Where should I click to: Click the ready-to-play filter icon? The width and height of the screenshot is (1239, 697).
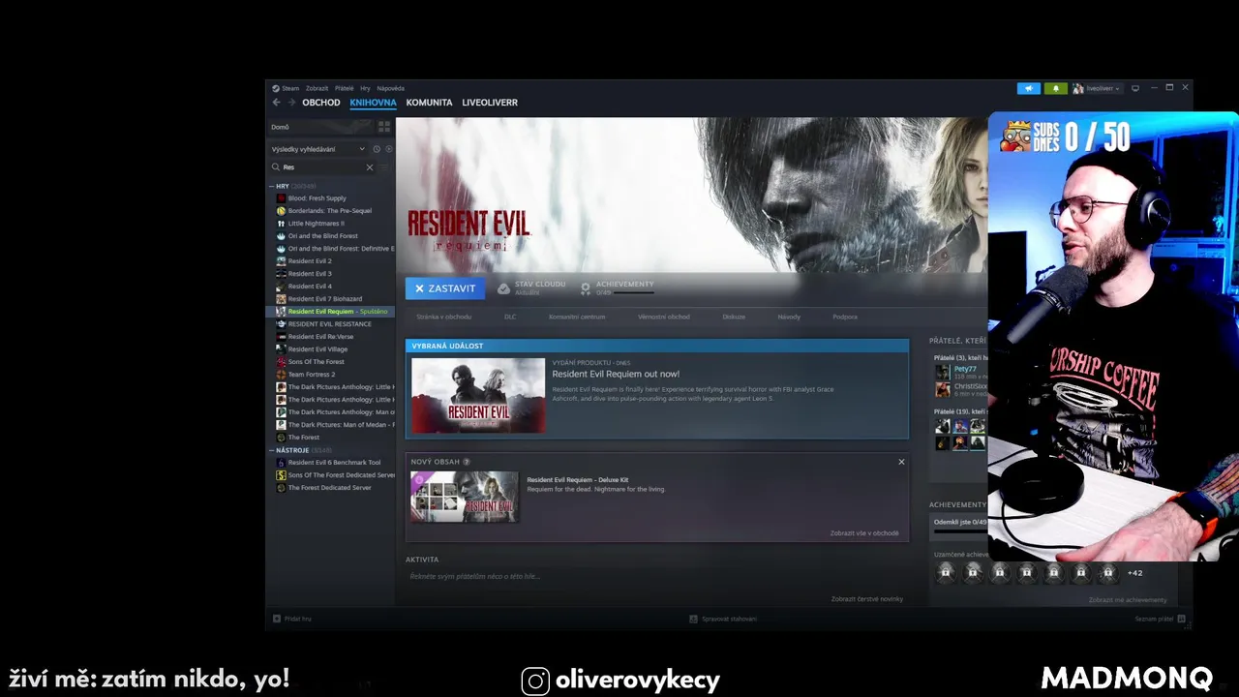coord(389,149)
